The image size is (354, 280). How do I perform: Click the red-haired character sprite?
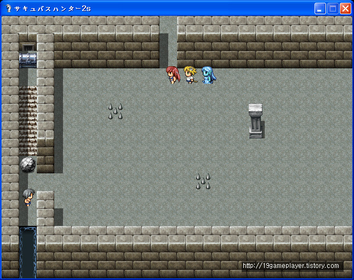(x=173, y=75)
